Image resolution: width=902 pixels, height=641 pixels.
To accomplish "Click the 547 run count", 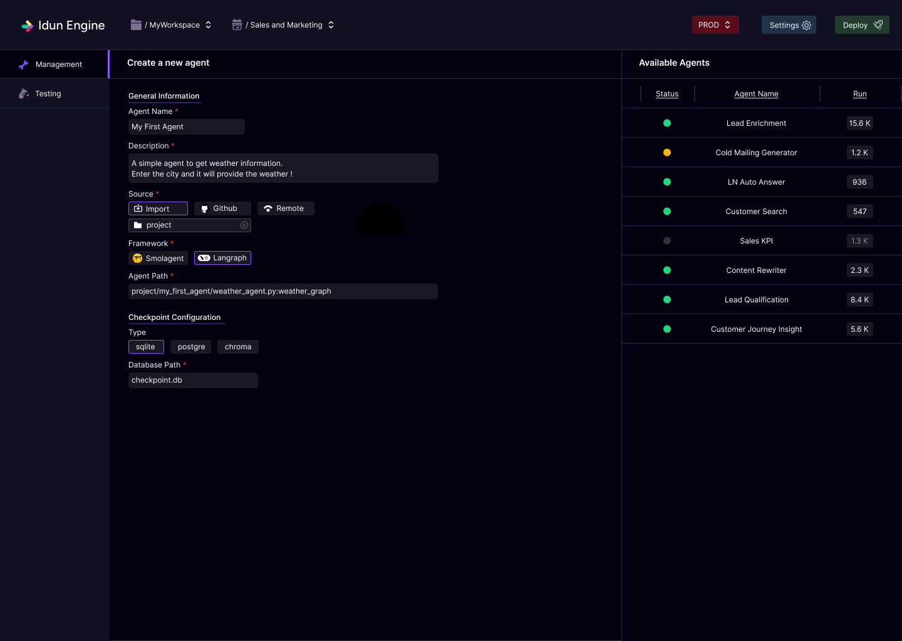I will [860, 212].
